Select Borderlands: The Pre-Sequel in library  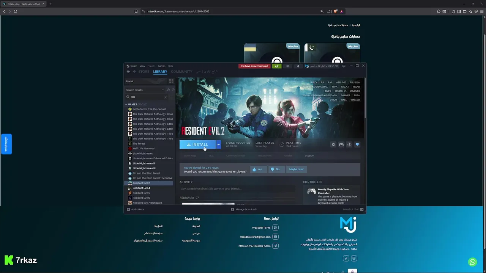click(x=149, y=109)
